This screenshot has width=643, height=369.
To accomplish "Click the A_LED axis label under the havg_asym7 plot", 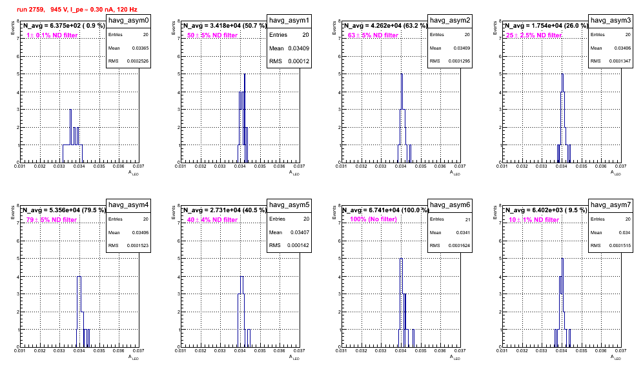I will pos(616,357).
